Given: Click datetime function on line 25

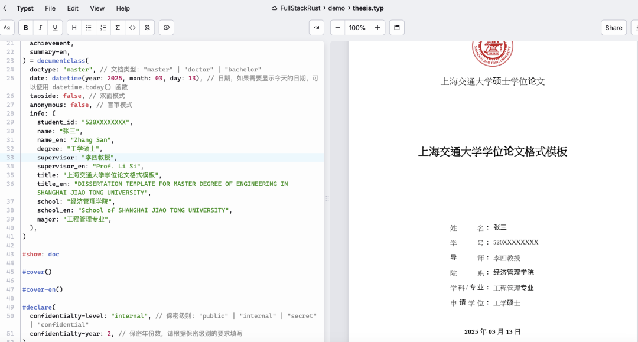Looking at the screenshot, I should 67,78.
